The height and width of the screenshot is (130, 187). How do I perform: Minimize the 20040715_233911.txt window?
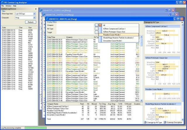pos(166,11)
